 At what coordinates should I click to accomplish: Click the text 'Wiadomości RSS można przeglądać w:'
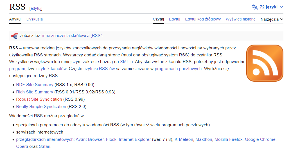tap(47, 116)
